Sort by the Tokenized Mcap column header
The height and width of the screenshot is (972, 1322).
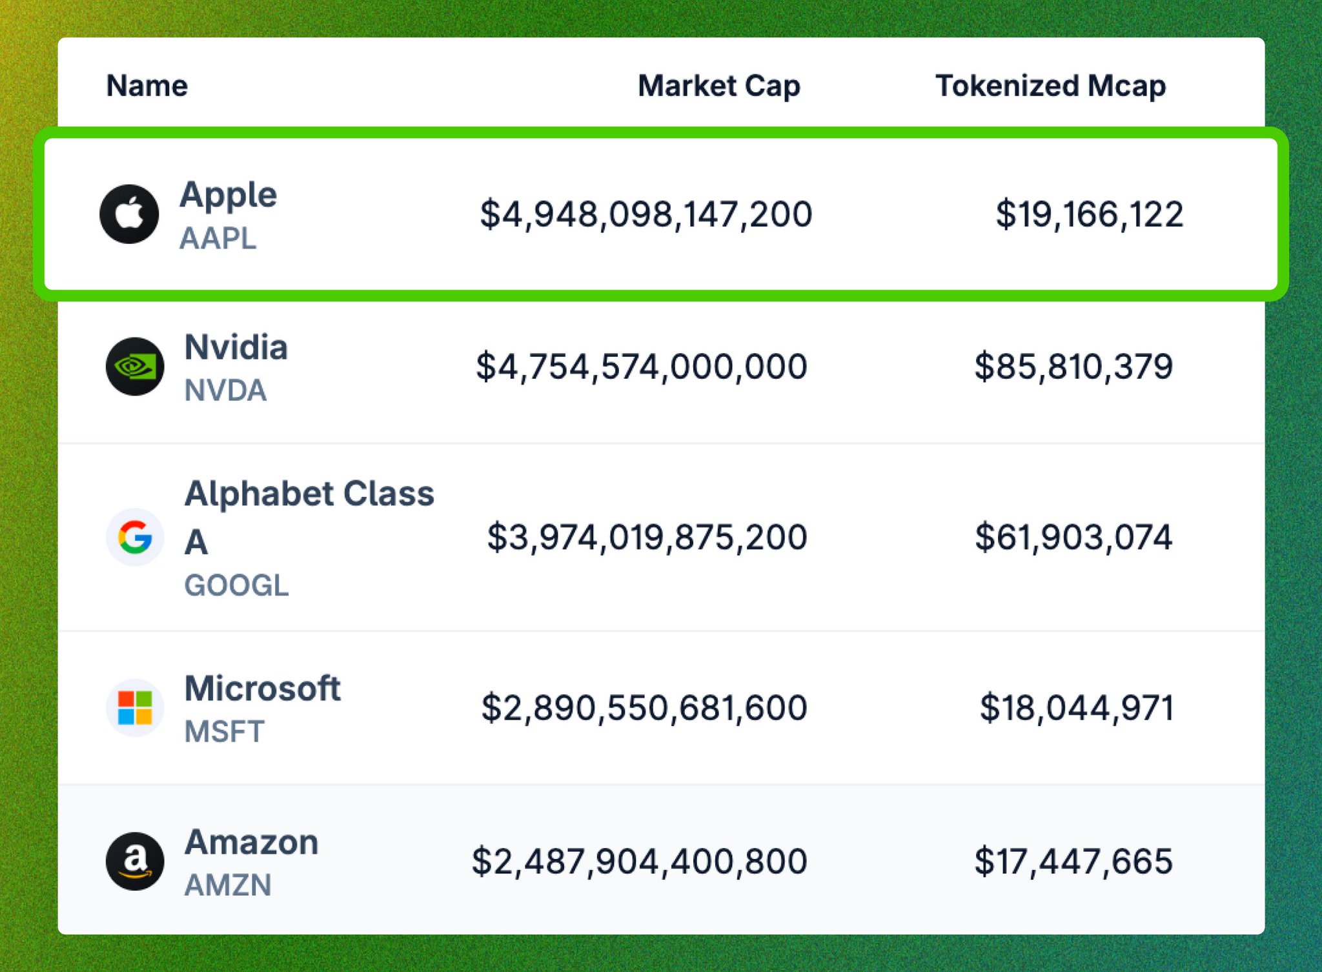(1051, 86)
